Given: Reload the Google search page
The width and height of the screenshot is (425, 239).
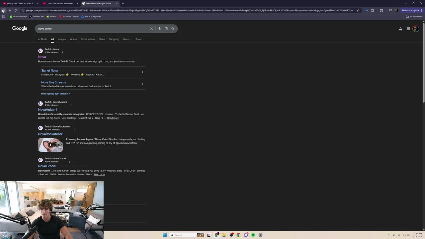Looking at the screenshot, I should pos(16,11).
